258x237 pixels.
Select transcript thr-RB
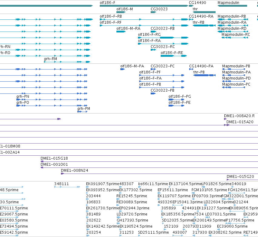point(199,22)
